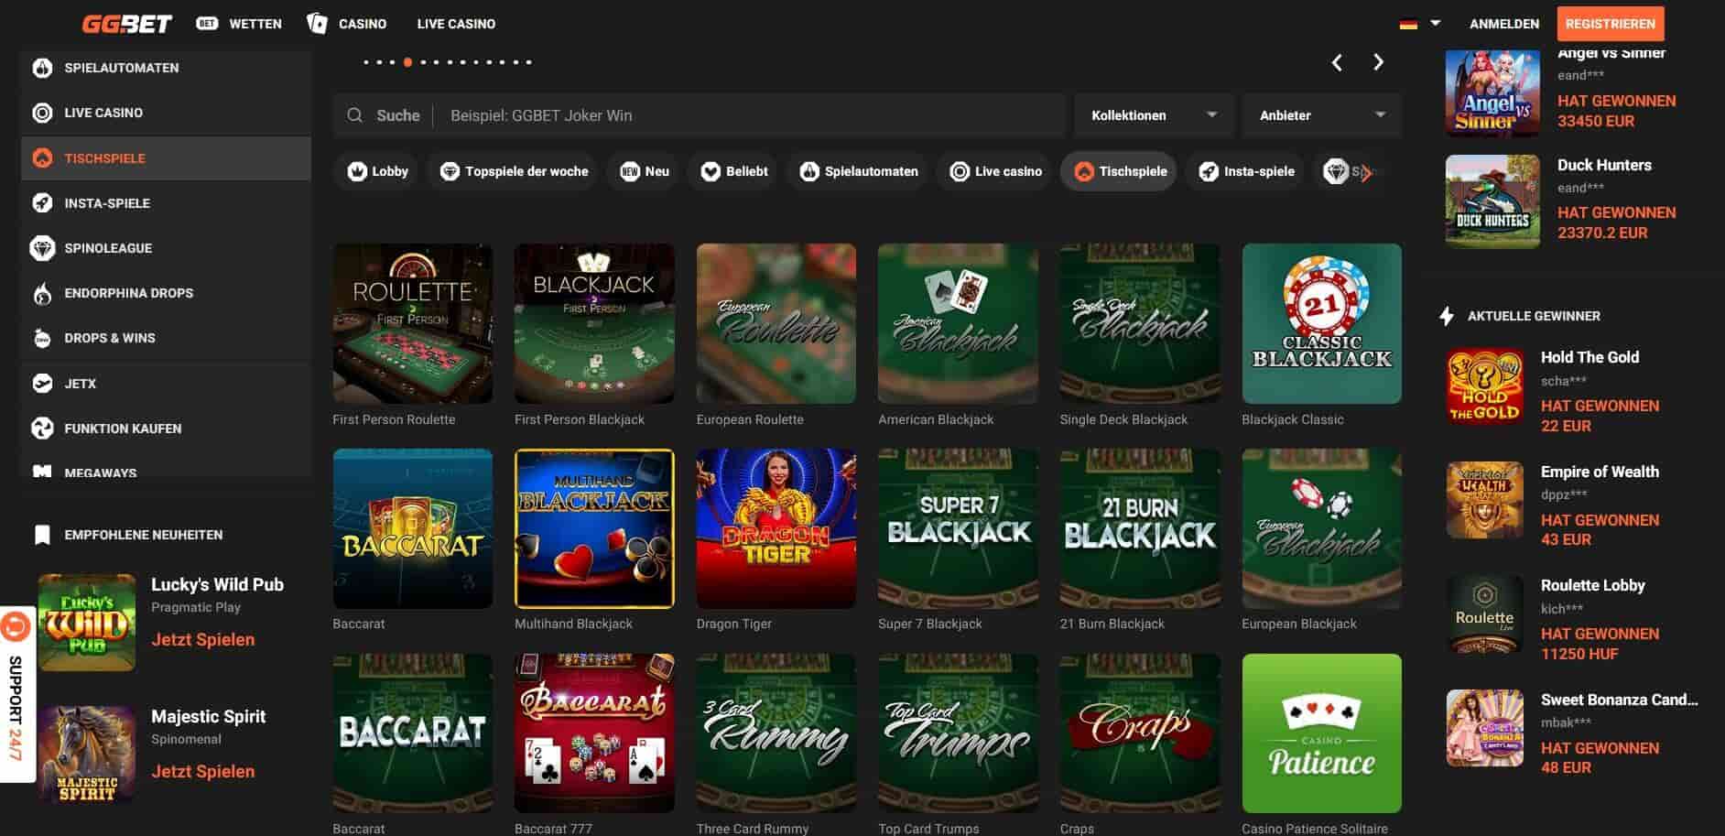Click the Spielautomaten sidebar icon
The width and height of the screenshot is (1725, 836).
point(42,68)
